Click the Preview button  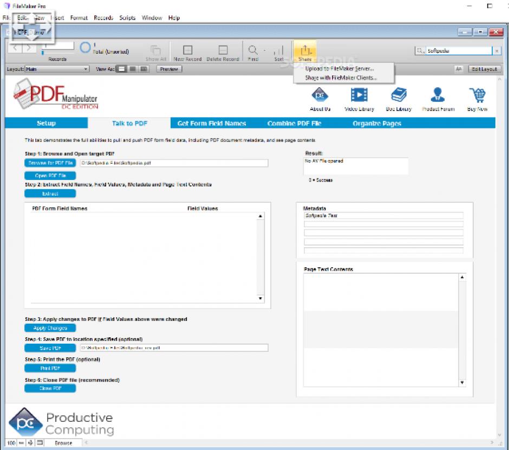click(169, 69)
